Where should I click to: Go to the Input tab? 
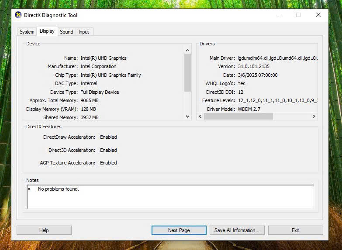(x=83, y=32)
